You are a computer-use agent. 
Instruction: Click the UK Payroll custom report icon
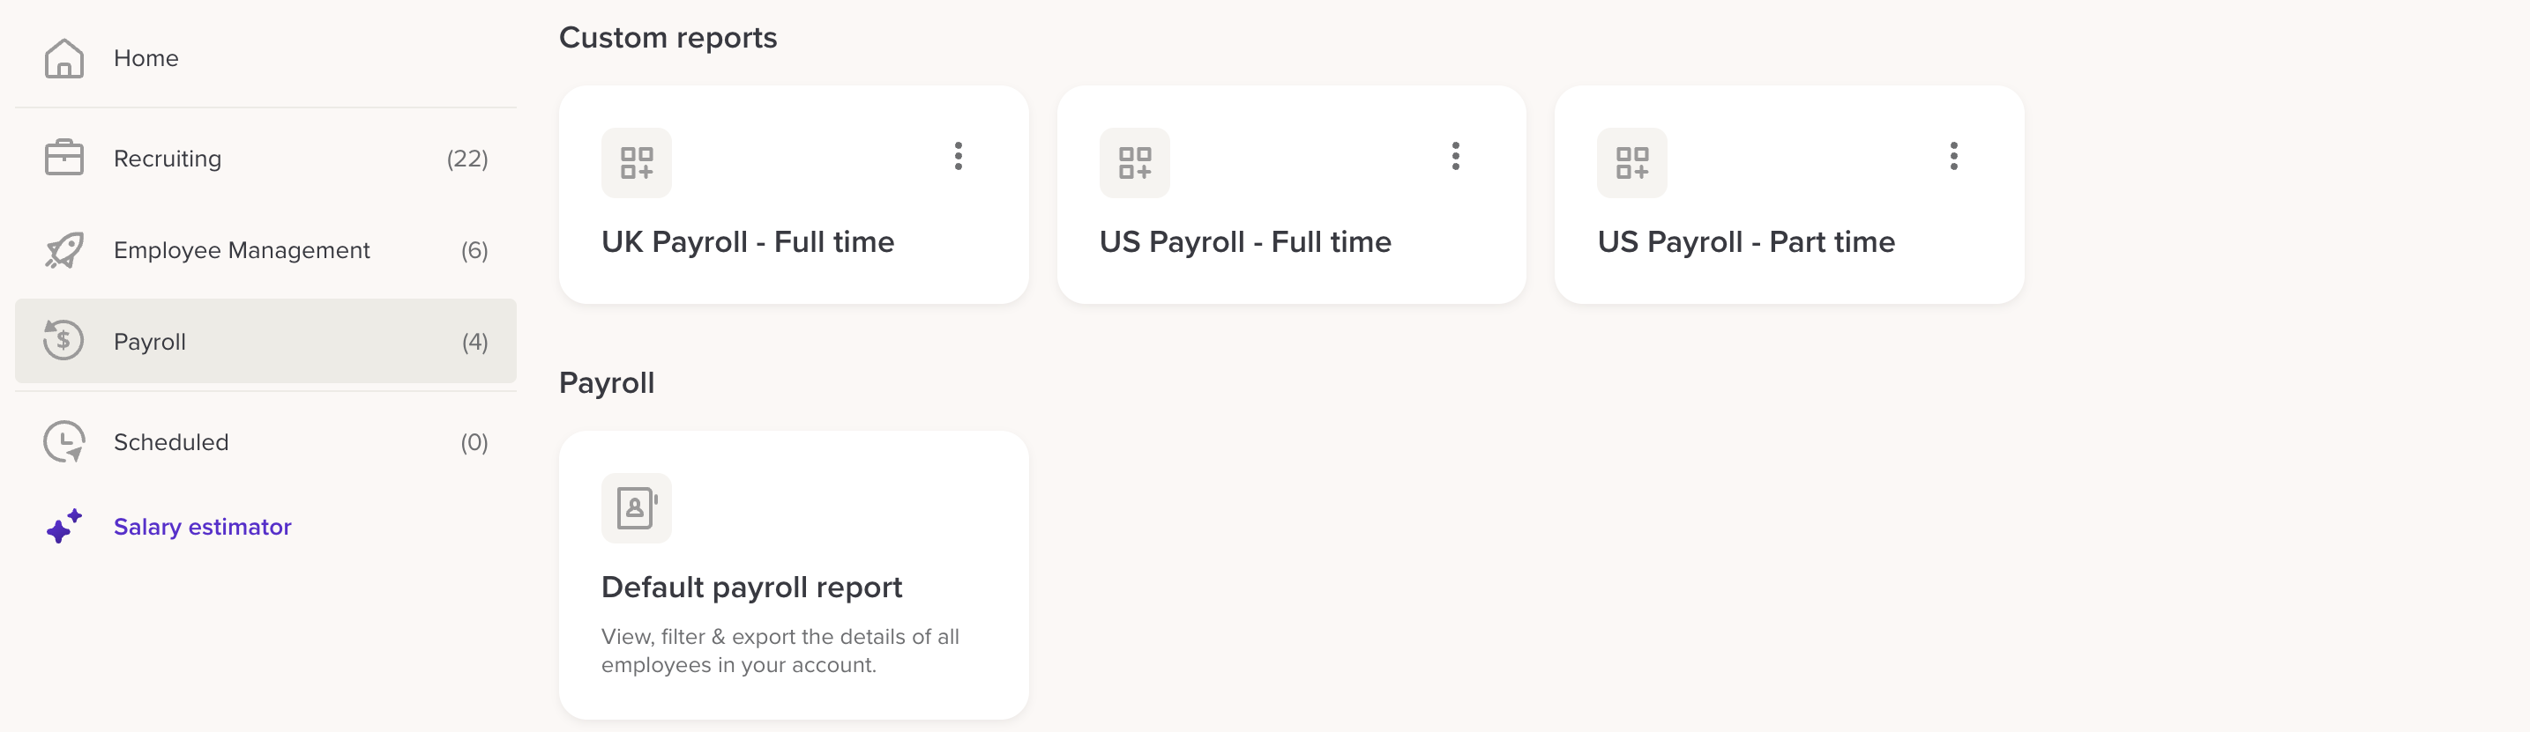[x=637, y=163]
